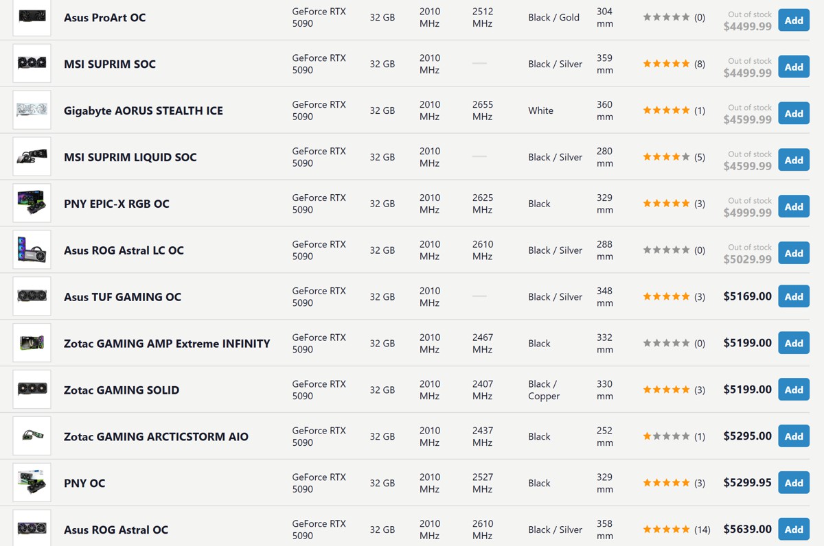Open the Asus ROG Astral OC thumbnail
This screenshot has height=546, width=824.
32,529
